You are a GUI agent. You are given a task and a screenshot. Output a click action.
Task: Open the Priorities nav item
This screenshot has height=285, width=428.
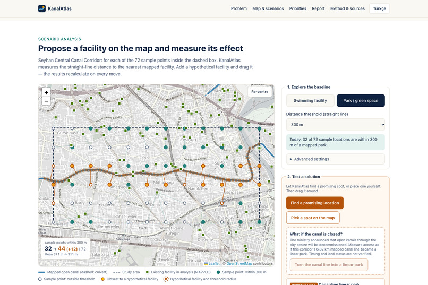coord(298,8)
